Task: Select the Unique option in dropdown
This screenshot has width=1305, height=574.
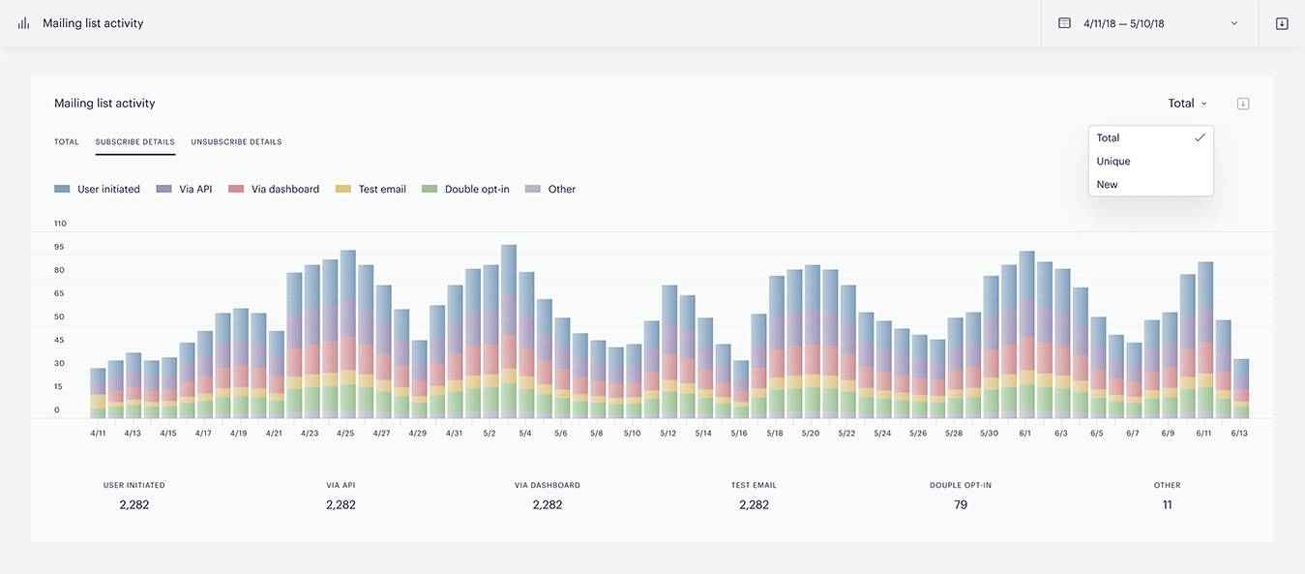Action: pos(1113,162)
